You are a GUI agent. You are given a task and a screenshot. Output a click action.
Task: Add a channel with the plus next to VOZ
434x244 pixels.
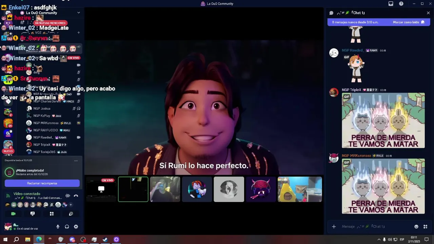pos(79,33)
